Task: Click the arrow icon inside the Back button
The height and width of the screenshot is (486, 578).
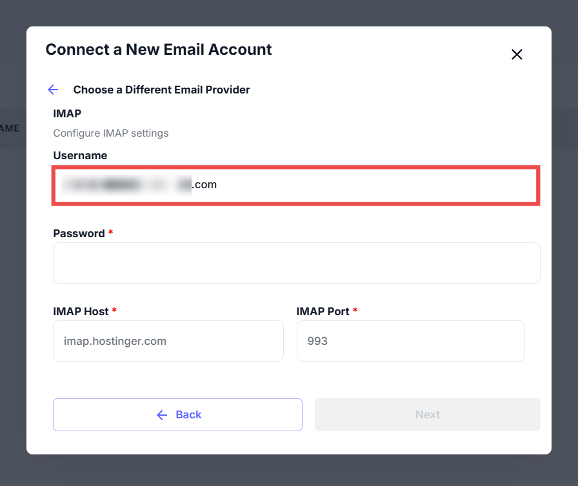Action: [162, 414]
